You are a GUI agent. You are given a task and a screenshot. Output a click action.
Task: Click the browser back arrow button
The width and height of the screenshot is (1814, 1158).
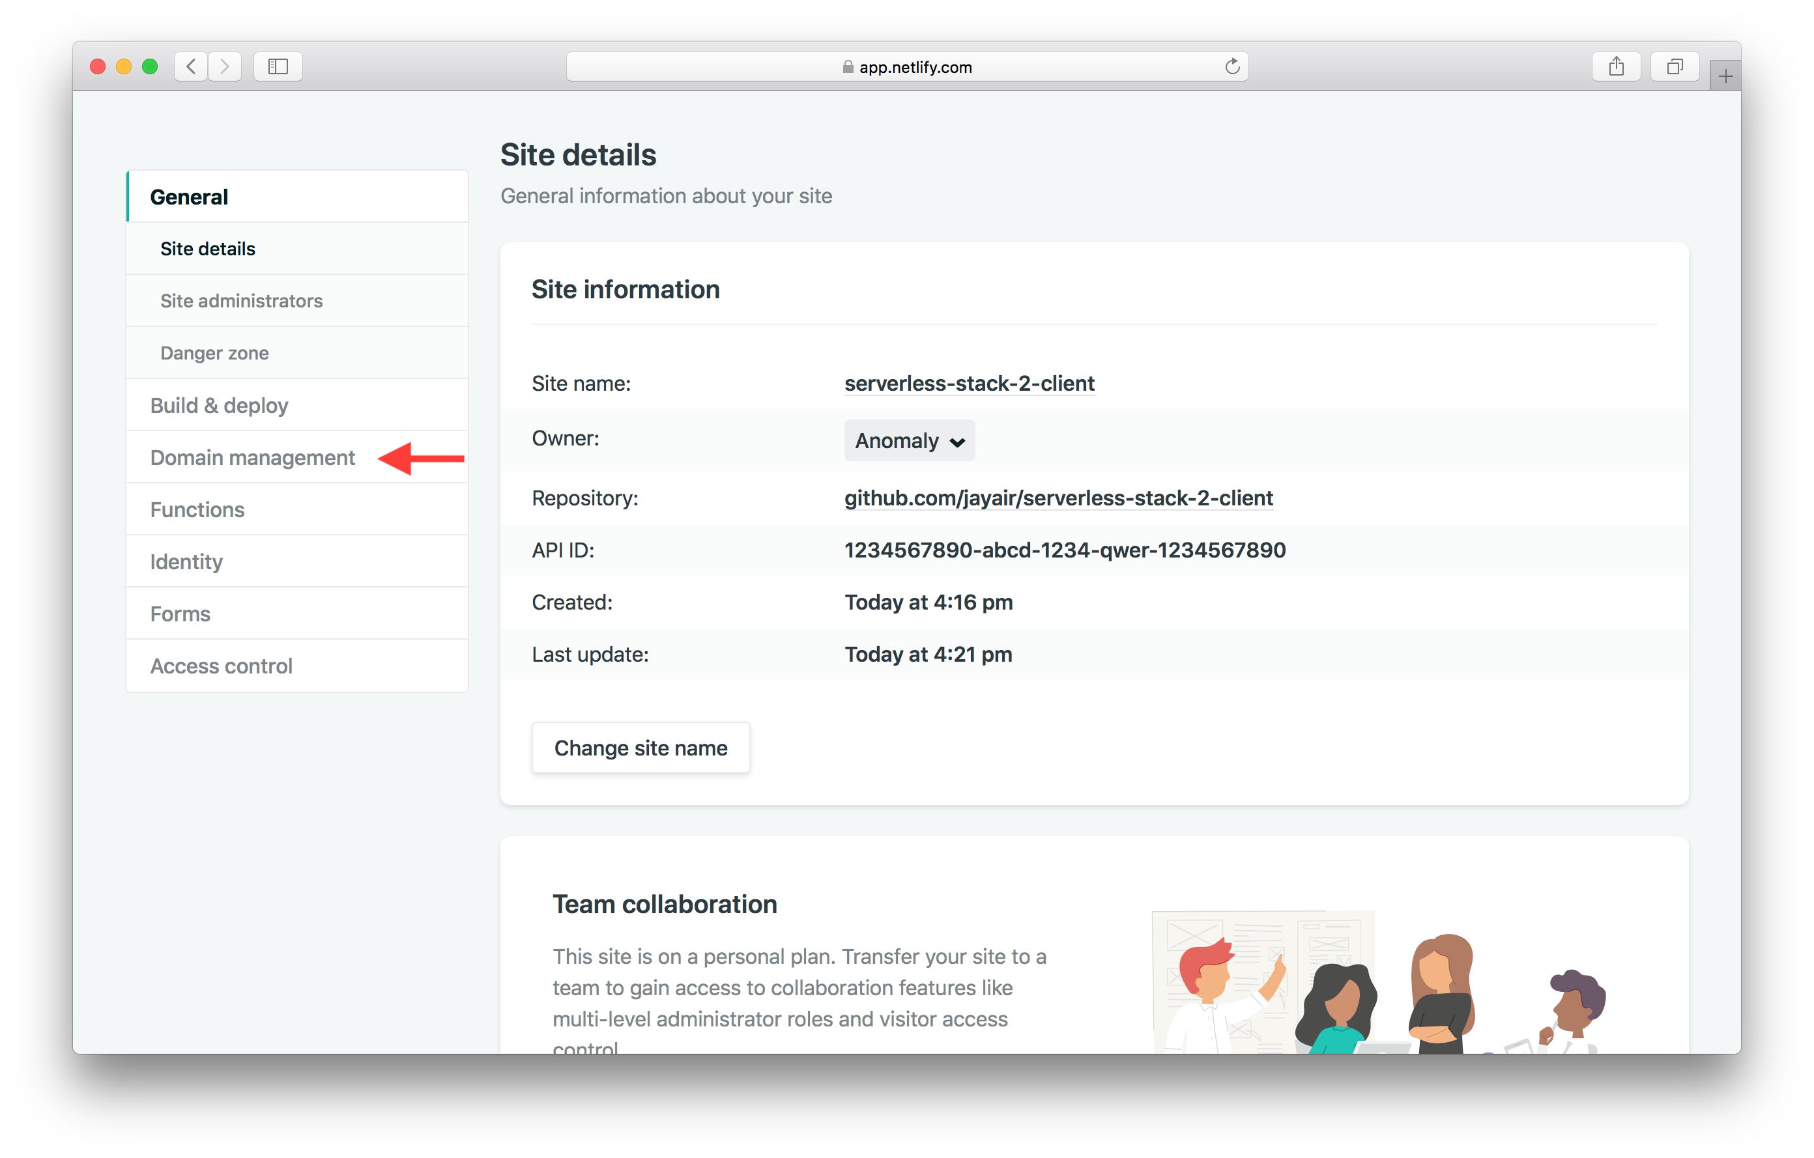click(x=192, y=67)
